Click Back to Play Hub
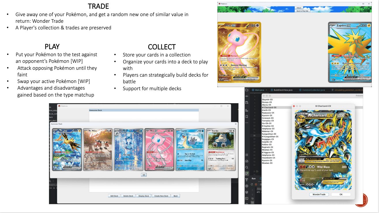Image resolution: width=379 pixels, height=213 pixels. (302, 11)
